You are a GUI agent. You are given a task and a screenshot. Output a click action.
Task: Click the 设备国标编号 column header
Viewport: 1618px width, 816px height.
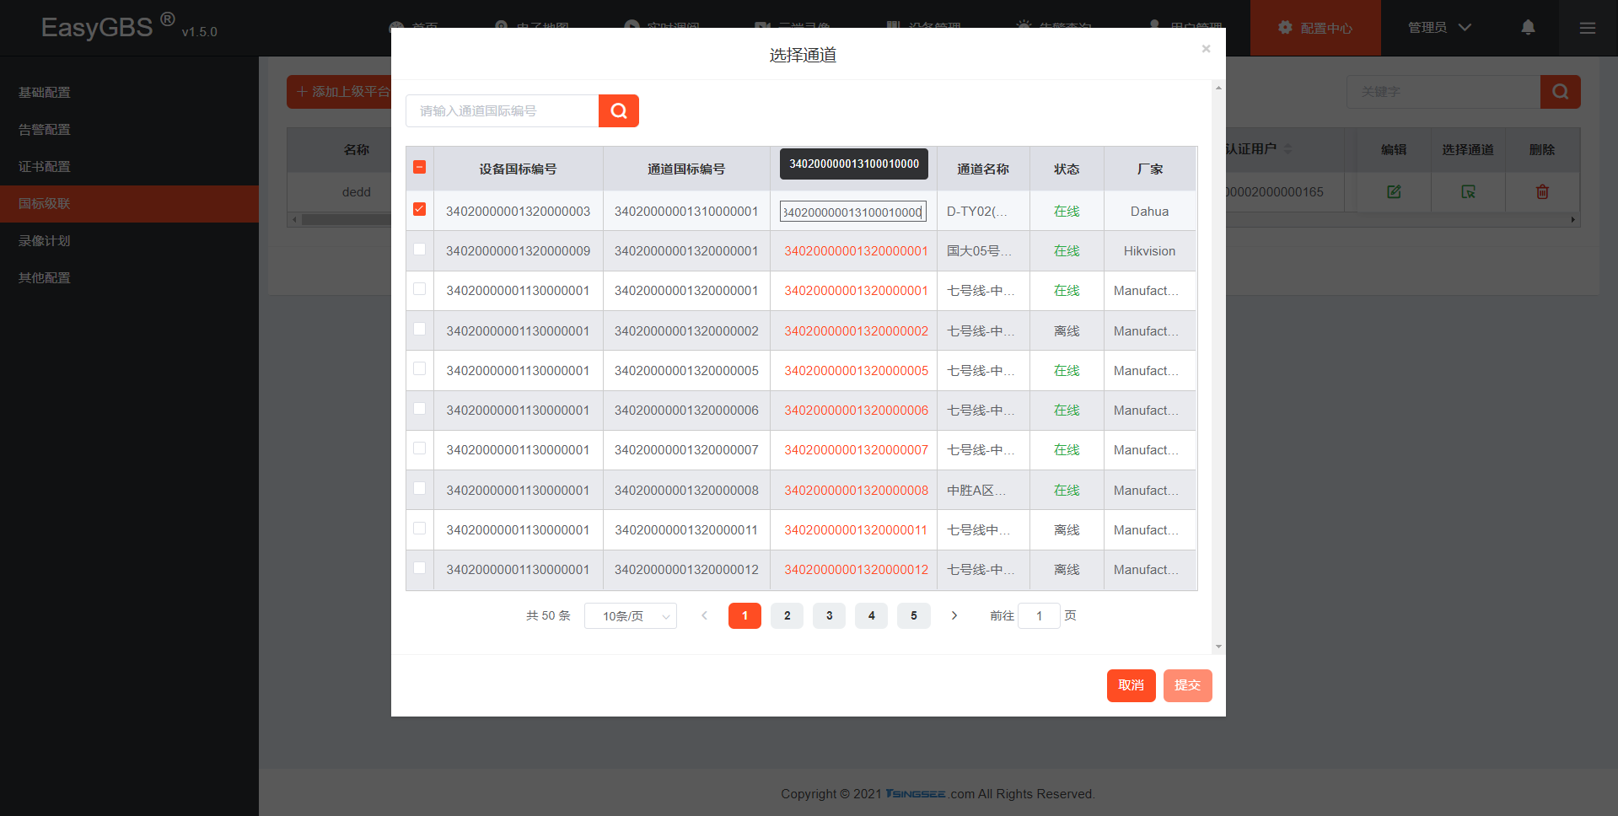click(519, 169)
